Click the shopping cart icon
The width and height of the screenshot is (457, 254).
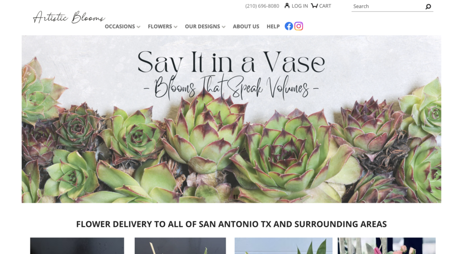point(314,5)
